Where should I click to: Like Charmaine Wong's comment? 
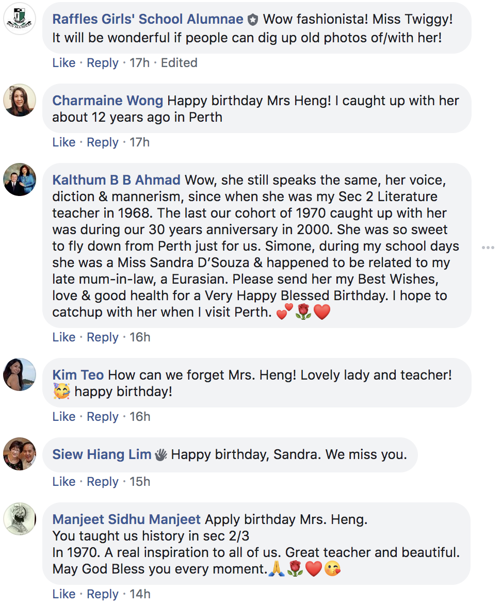[64, 142]
